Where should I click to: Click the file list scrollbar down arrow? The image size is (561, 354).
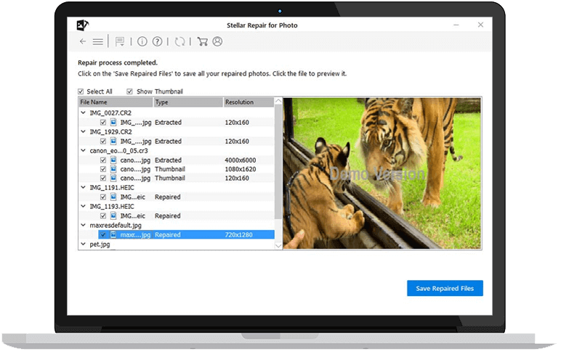[278, 246]
